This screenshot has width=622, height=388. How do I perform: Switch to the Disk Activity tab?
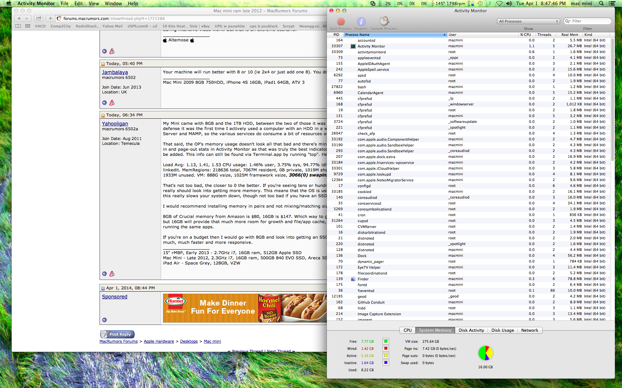pyautogui.click(x=471, y=330)
